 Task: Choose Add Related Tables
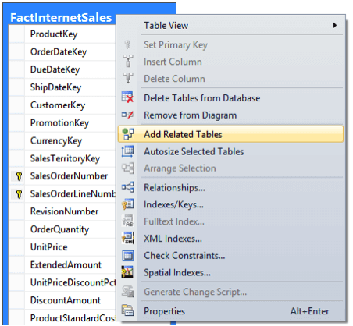click(230, 134)
